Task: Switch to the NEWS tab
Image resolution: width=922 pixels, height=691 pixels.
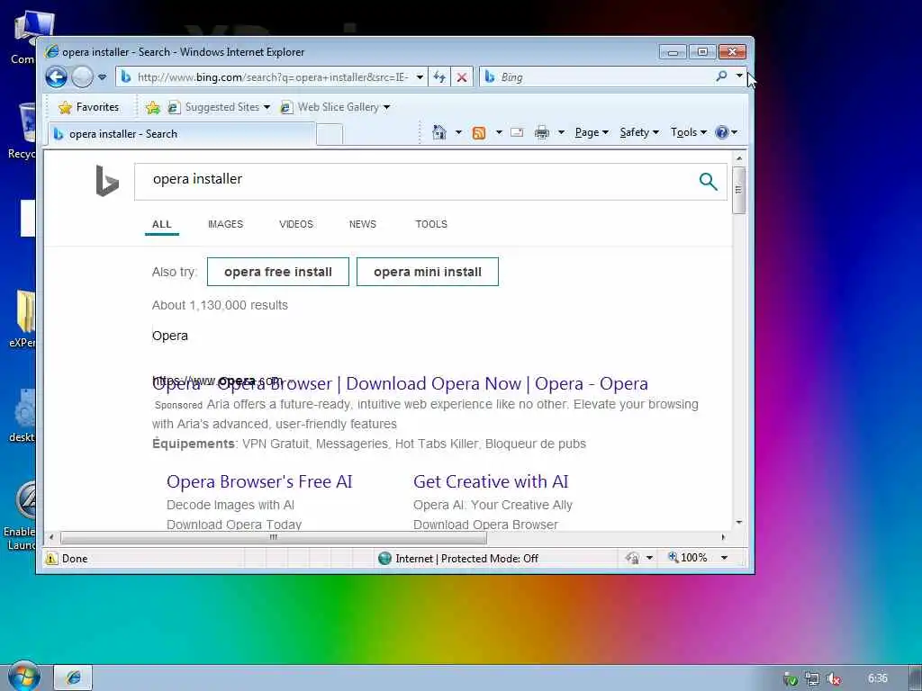Action: click(x=362, y=224)
